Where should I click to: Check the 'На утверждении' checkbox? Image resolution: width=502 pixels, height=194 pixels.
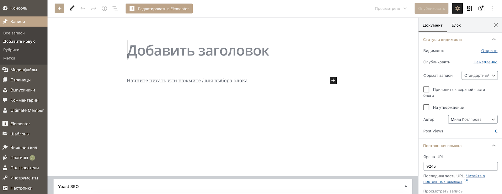click(426, 107)
